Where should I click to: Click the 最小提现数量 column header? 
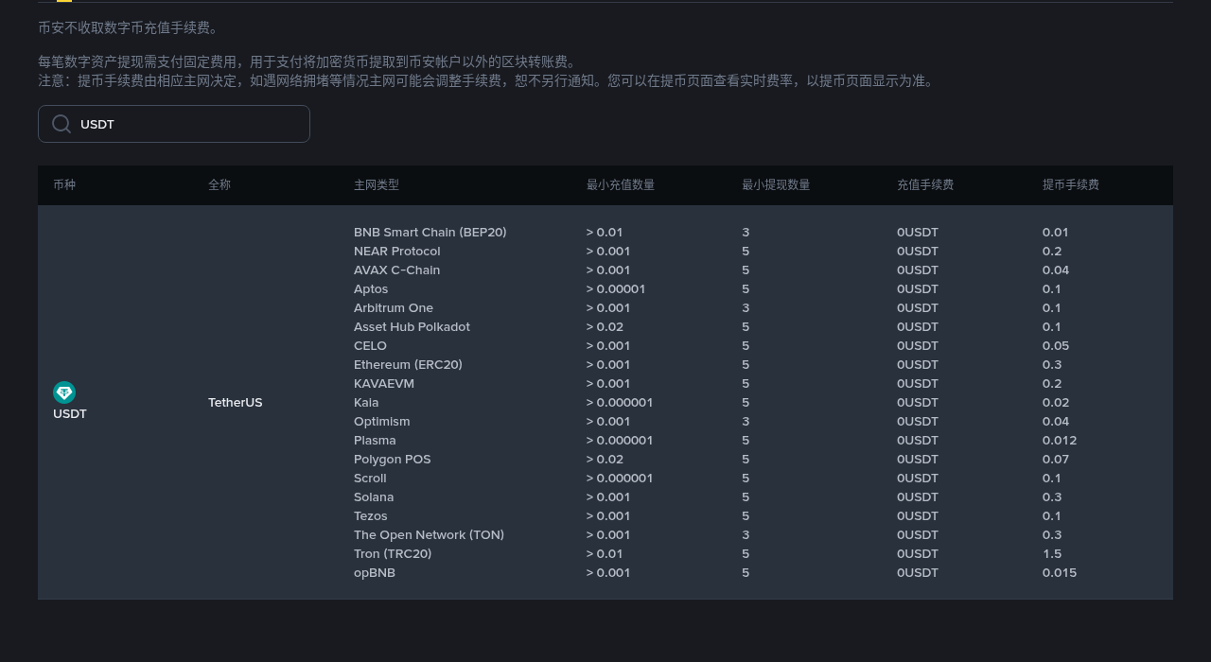click(776, 185)
